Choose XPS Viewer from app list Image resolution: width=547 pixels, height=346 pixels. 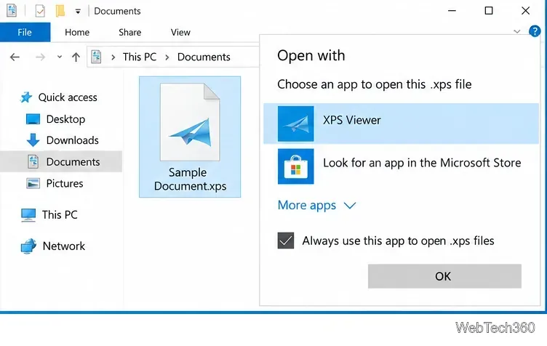coord(401,124)
